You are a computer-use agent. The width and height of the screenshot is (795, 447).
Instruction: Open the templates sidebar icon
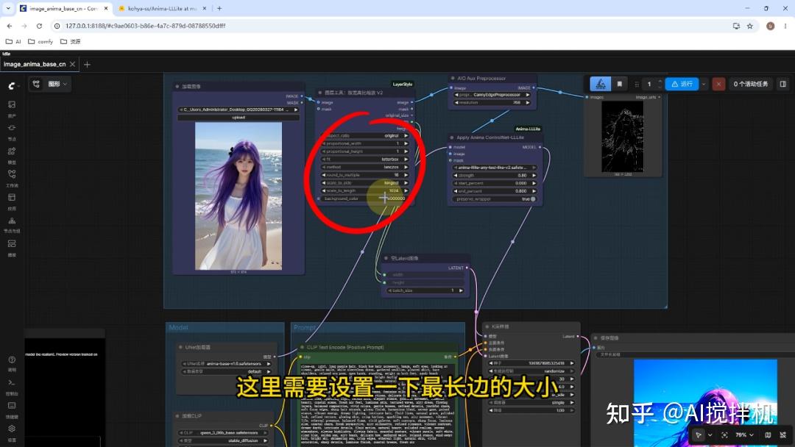(12, 198)
